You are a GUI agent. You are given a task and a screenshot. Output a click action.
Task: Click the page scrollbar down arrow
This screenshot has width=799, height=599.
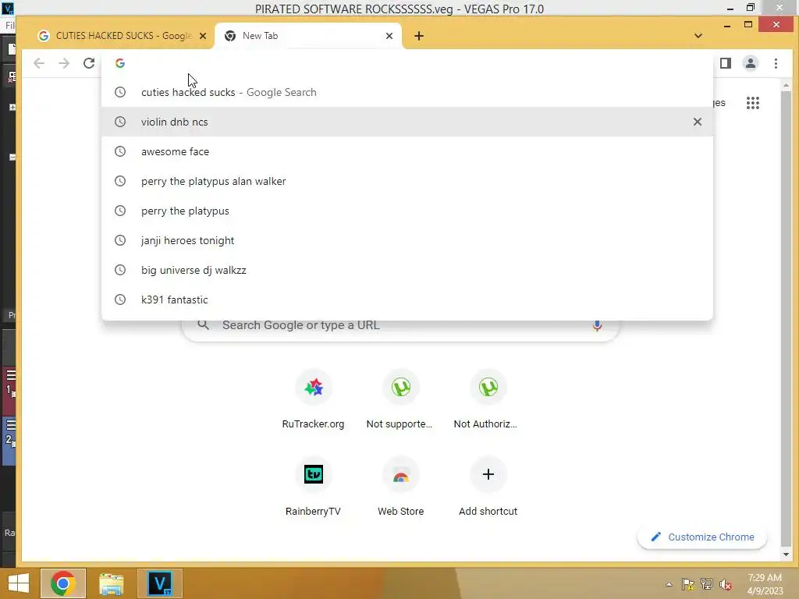[x=786, y=555]
